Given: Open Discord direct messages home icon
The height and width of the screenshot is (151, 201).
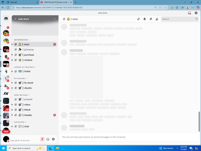Looking at the screenshot, I should coord(6,19).
